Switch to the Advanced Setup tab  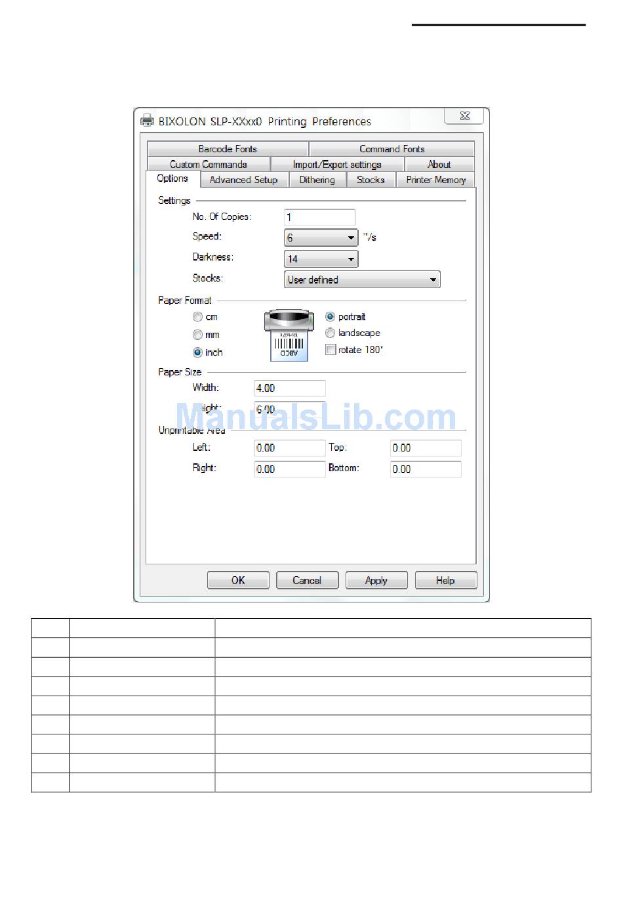(x=243, y=180)
